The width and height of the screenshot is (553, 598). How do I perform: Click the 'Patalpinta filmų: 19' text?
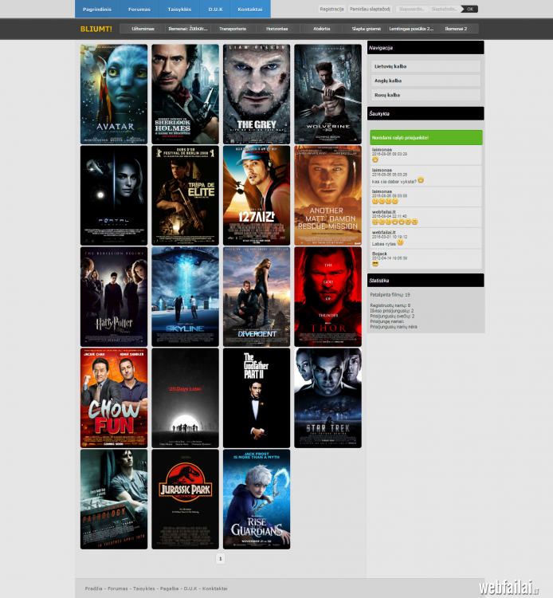[x=390, y=295]
